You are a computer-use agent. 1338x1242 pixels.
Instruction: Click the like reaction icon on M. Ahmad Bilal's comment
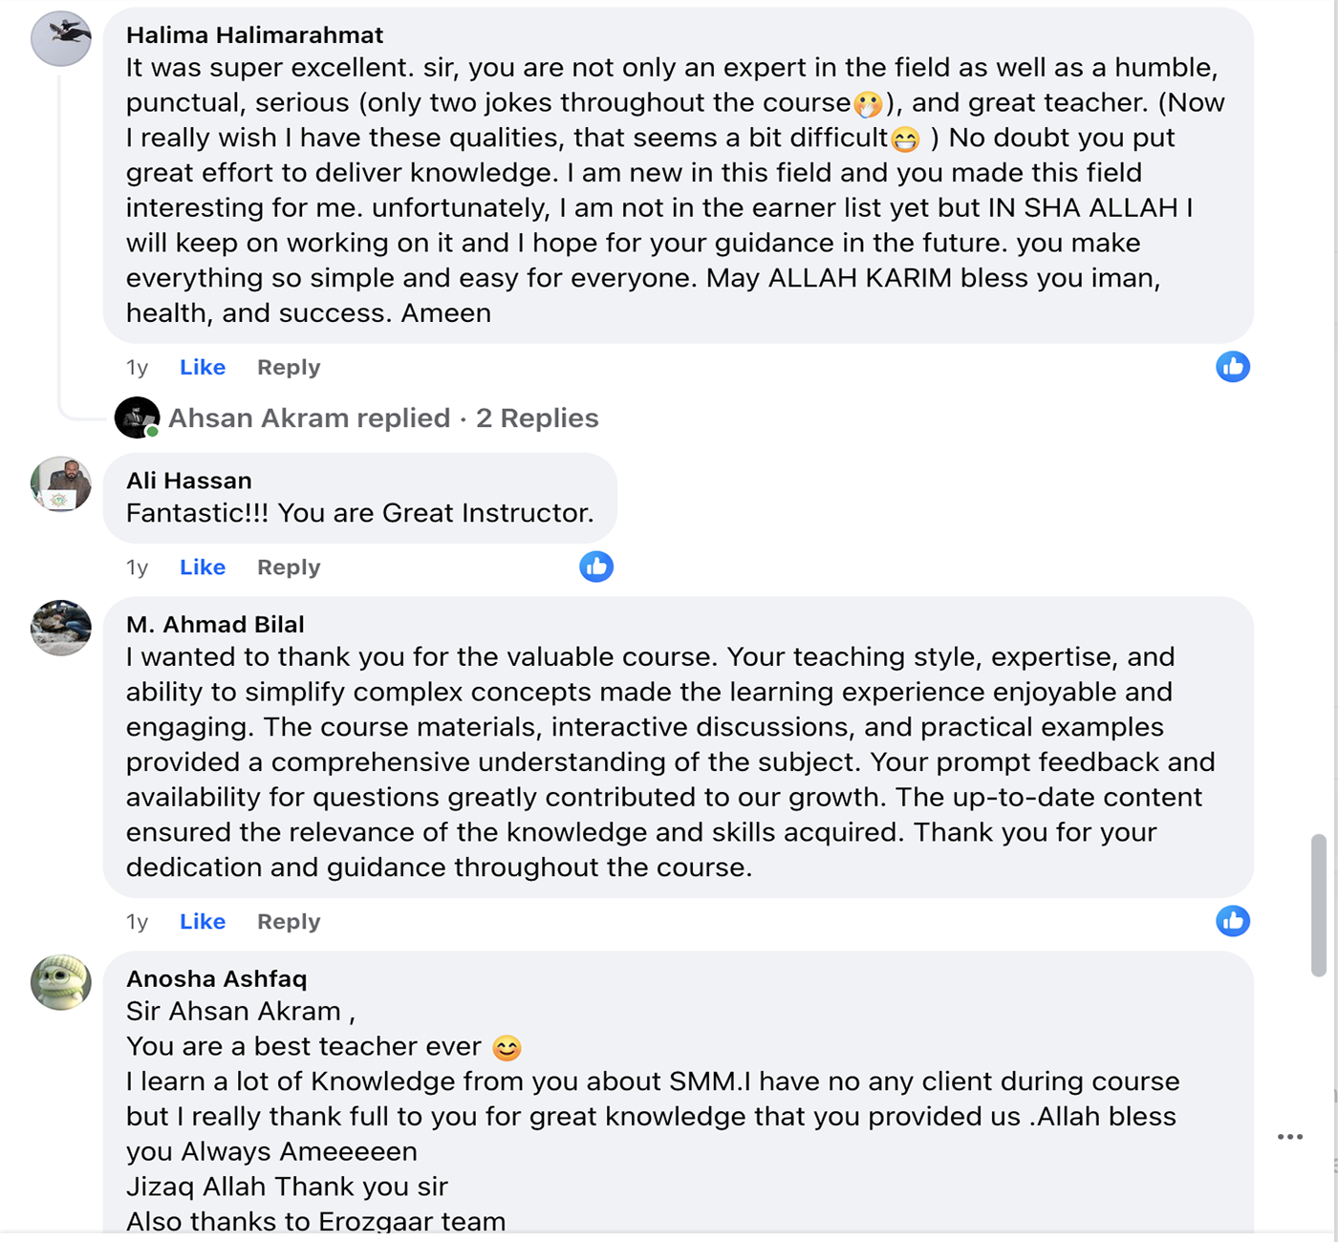(1233, 921)
